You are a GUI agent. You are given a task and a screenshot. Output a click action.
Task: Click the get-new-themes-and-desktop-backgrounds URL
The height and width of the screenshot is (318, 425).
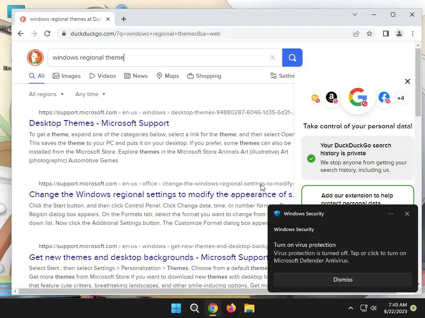click(153, 246)
